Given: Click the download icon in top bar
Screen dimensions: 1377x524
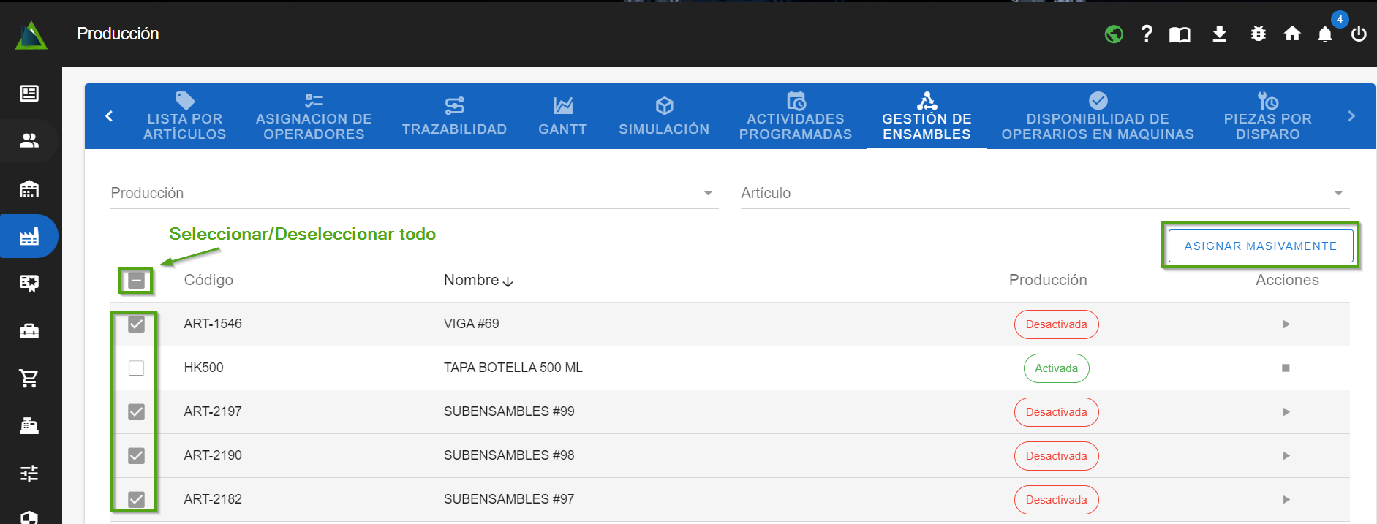Looking at the screenshot, I should pos(1219,34).
